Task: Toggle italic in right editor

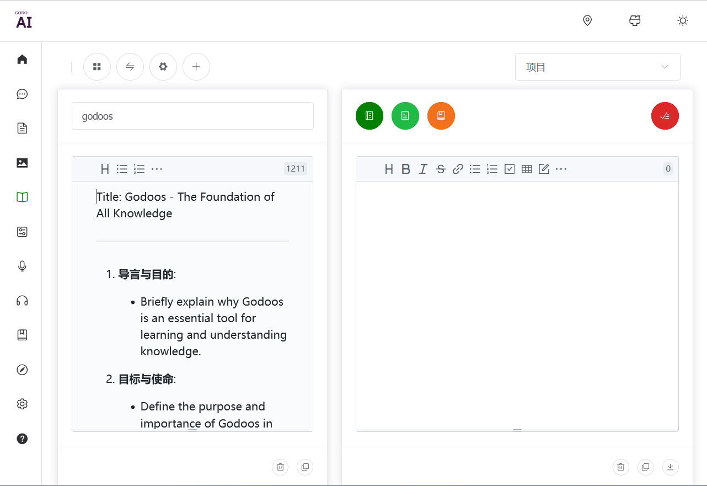Action: (x=423, y=169)
